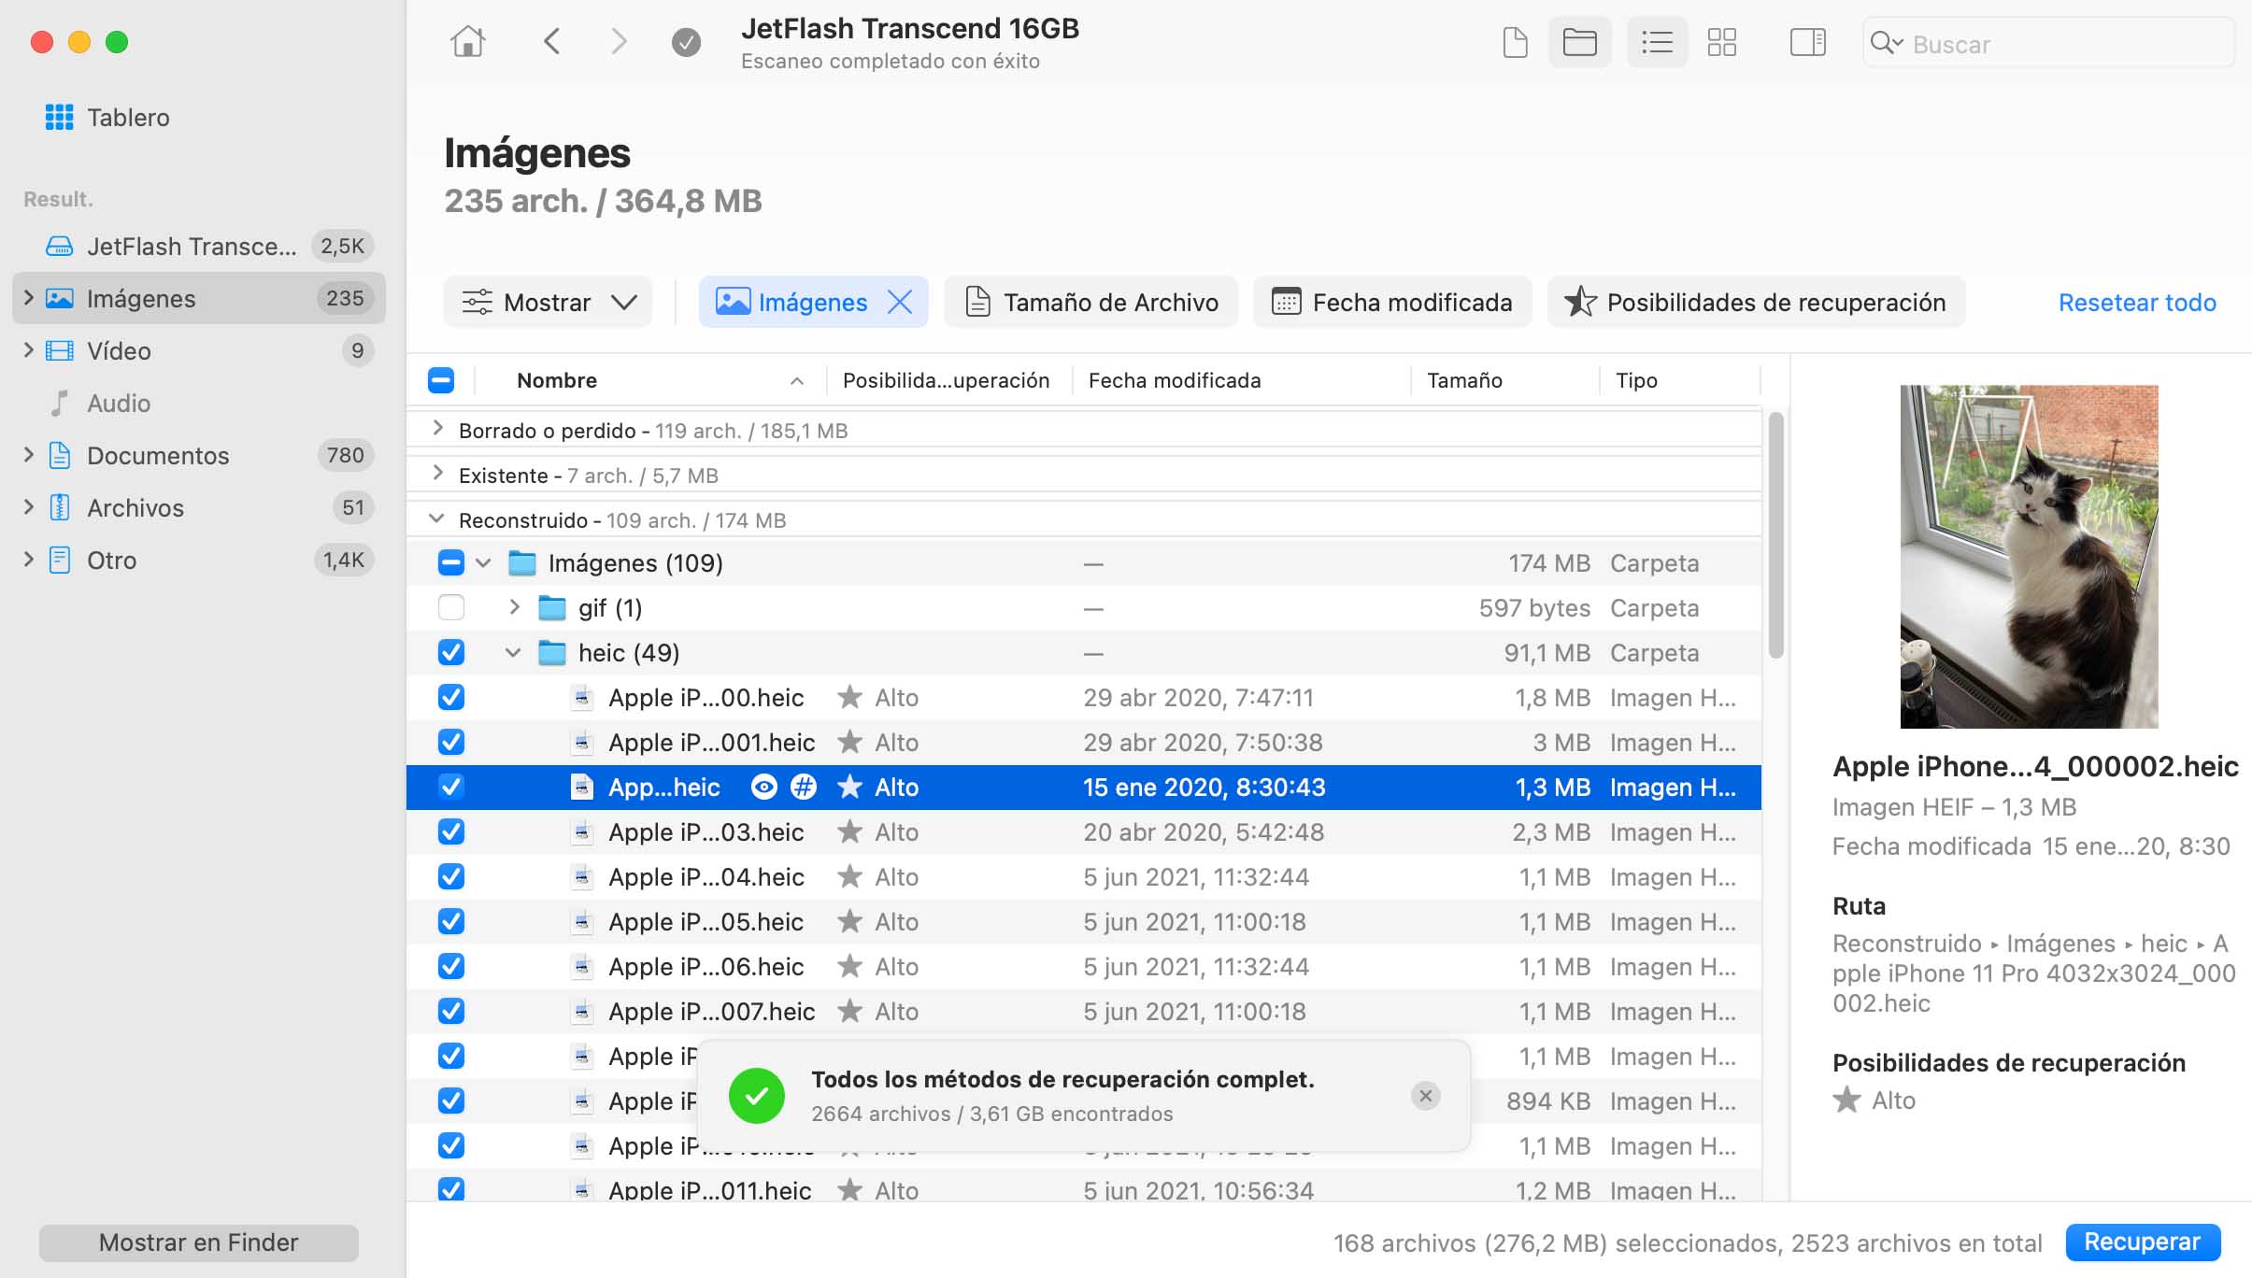This screenshot has height=1278, width=2252.
Task: Navigate forward with the right arrow
Action: click(x=618, y=42)
